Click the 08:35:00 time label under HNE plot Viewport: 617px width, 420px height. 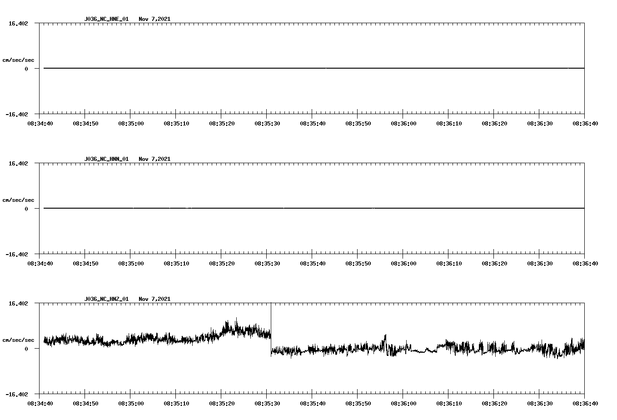(131, 124)
